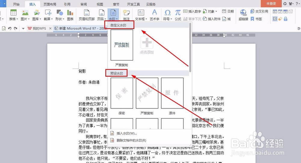Click the watermark panel vertical scrollbar

point(190,47)
